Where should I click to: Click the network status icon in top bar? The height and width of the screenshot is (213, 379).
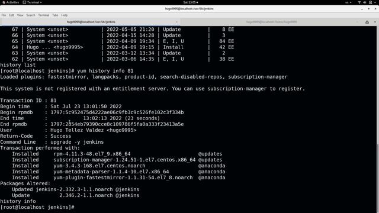(x=359, y=2)
